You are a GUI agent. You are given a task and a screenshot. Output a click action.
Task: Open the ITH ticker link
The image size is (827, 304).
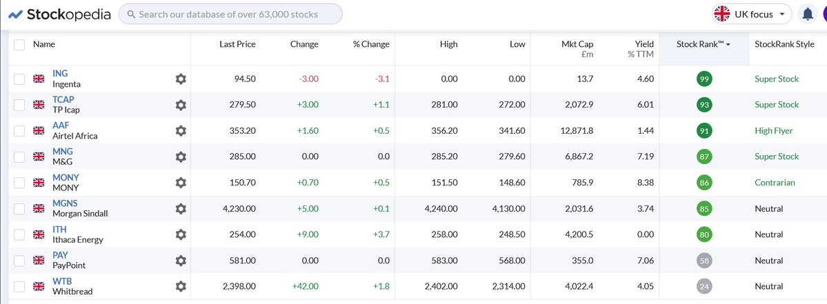click(x=59, y=229)
